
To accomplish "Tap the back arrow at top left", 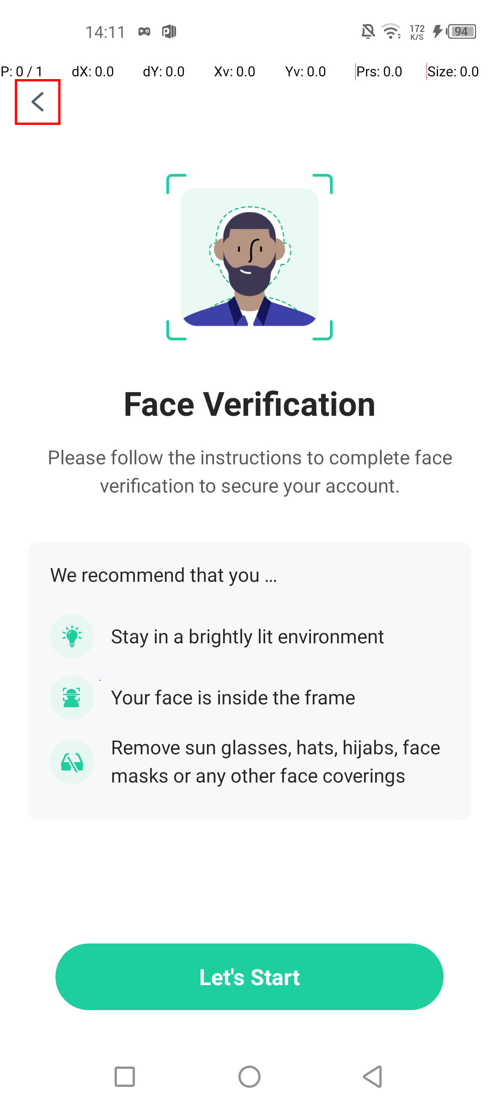I will [x=37, y=102].
